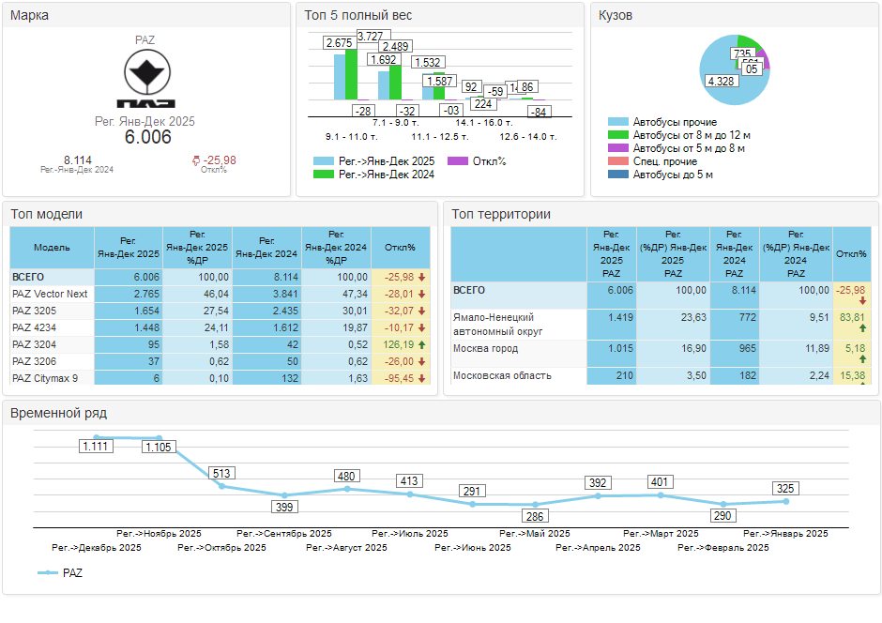
Task: Click the green up arrow for Ямало-Ненецкий округ
Action: [862, 329]
